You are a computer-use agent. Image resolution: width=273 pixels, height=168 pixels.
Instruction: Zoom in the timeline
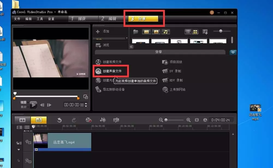[188, 120]
